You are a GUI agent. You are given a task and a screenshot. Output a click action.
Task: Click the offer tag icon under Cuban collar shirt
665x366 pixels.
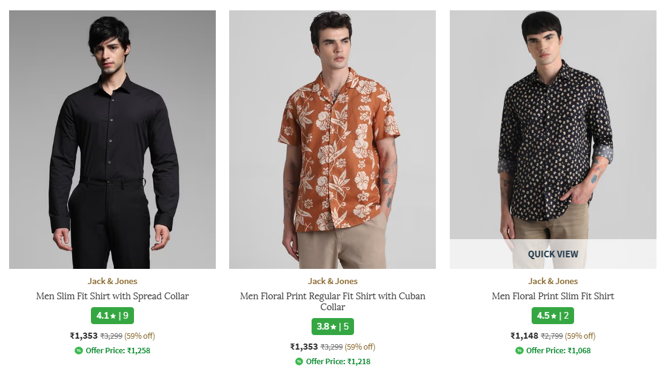click(x=299, y=361)
